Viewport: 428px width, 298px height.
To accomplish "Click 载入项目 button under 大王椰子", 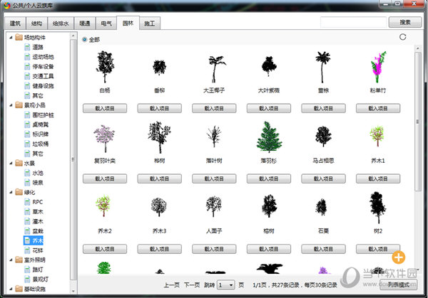I will (x=214, y=108).
